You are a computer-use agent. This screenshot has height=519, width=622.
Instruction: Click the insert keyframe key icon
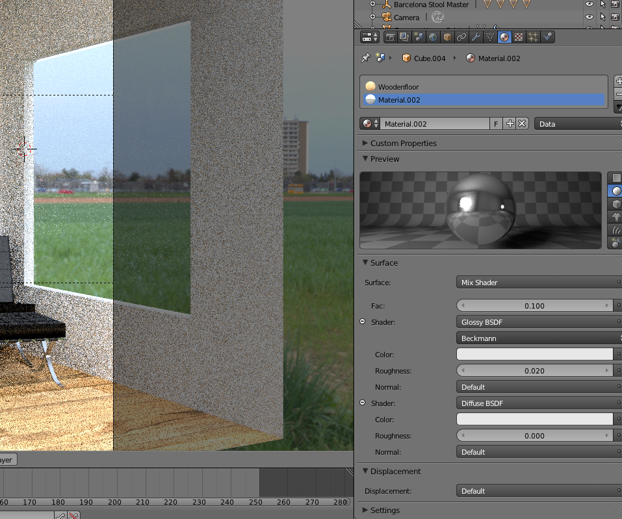pyautogui.click(x=60, y=516)
